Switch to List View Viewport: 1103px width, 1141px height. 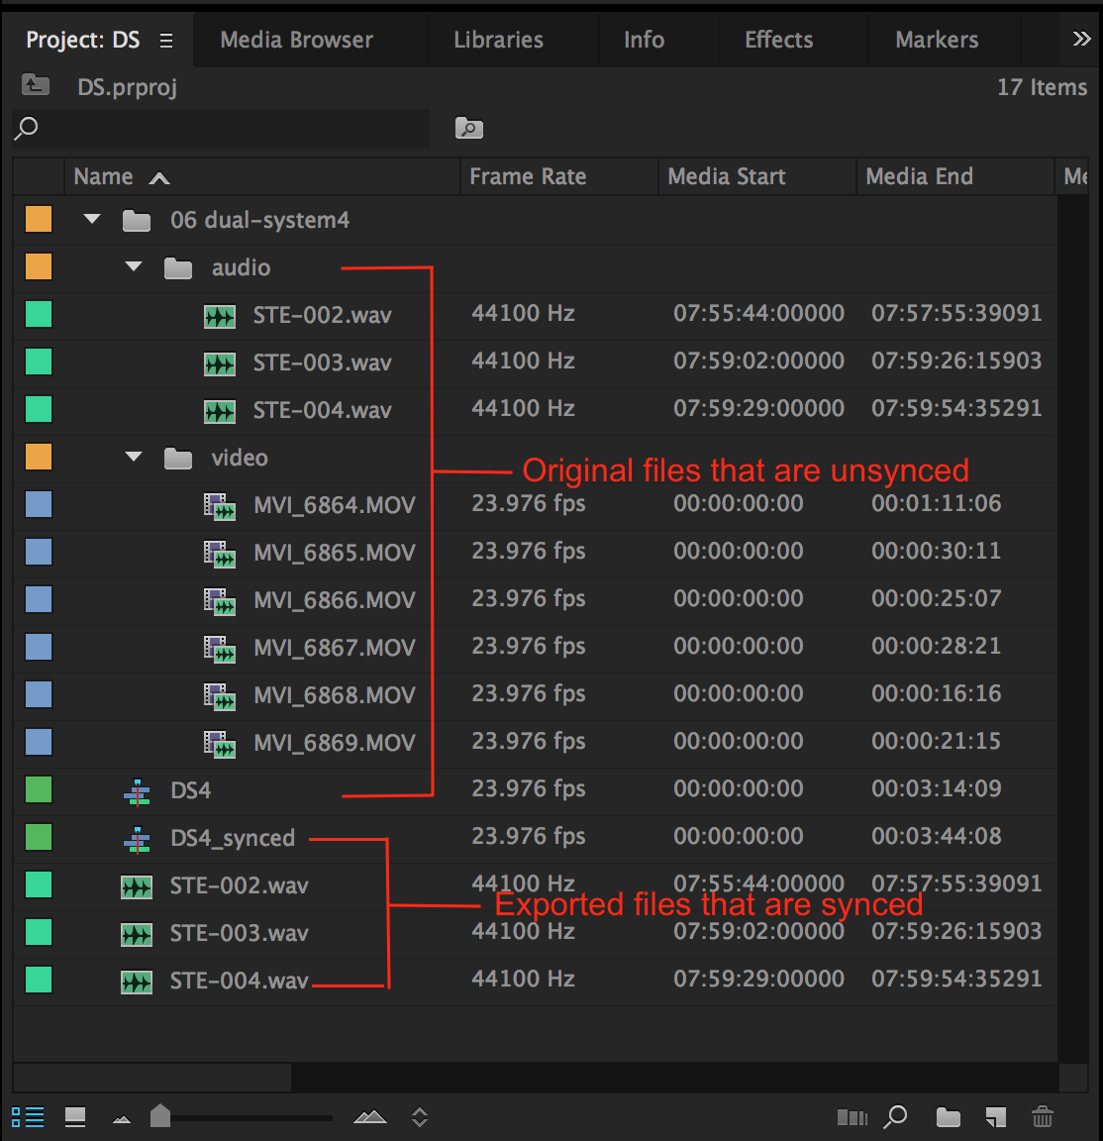point(28,1117)
